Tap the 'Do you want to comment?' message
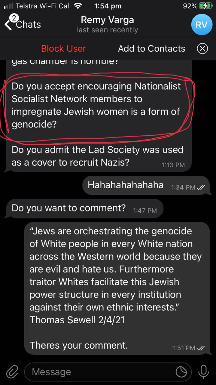 [85, 208]
